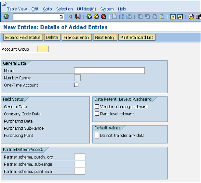Click Partner schema, purch. org. field
The width and height of the screenshot is (201, 183).
(80, 157)
